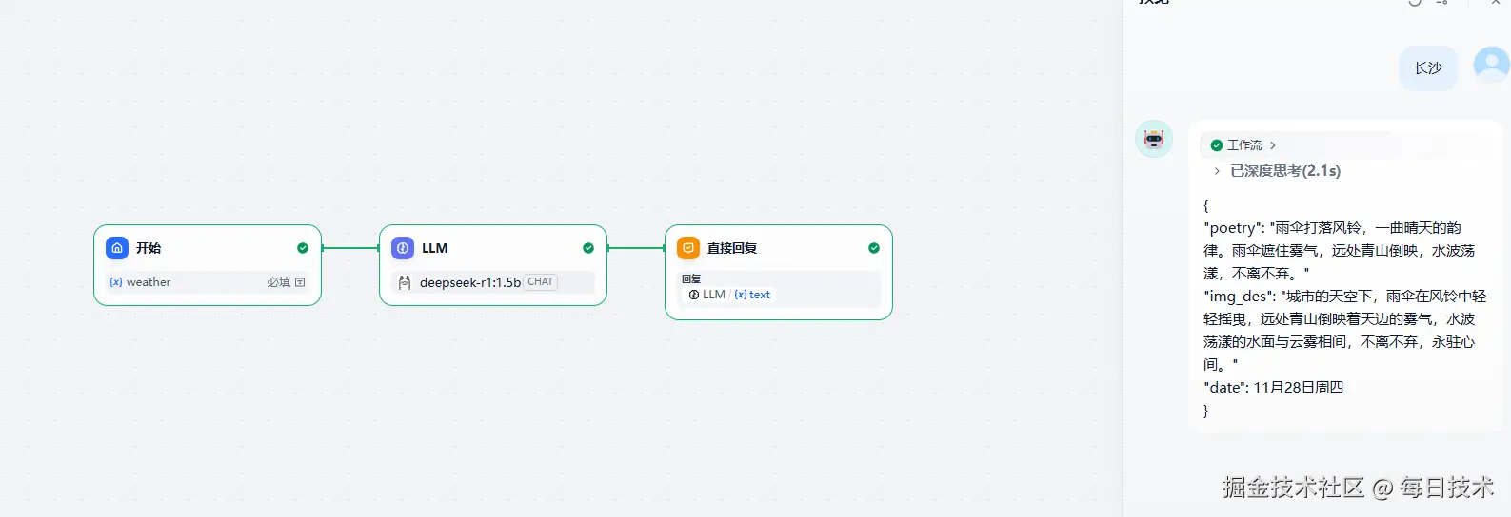The image size is (1511, 517).
Task: Click the CHAT tag on LLM node
Action: 540,282
